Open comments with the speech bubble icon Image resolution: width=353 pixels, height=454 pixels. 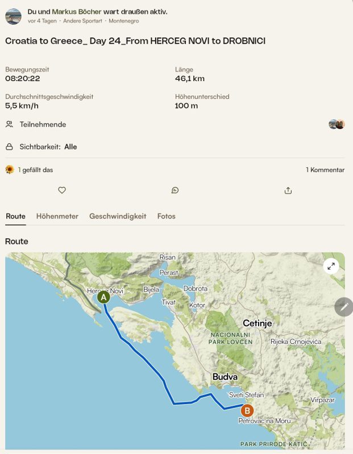click(175, 190)
